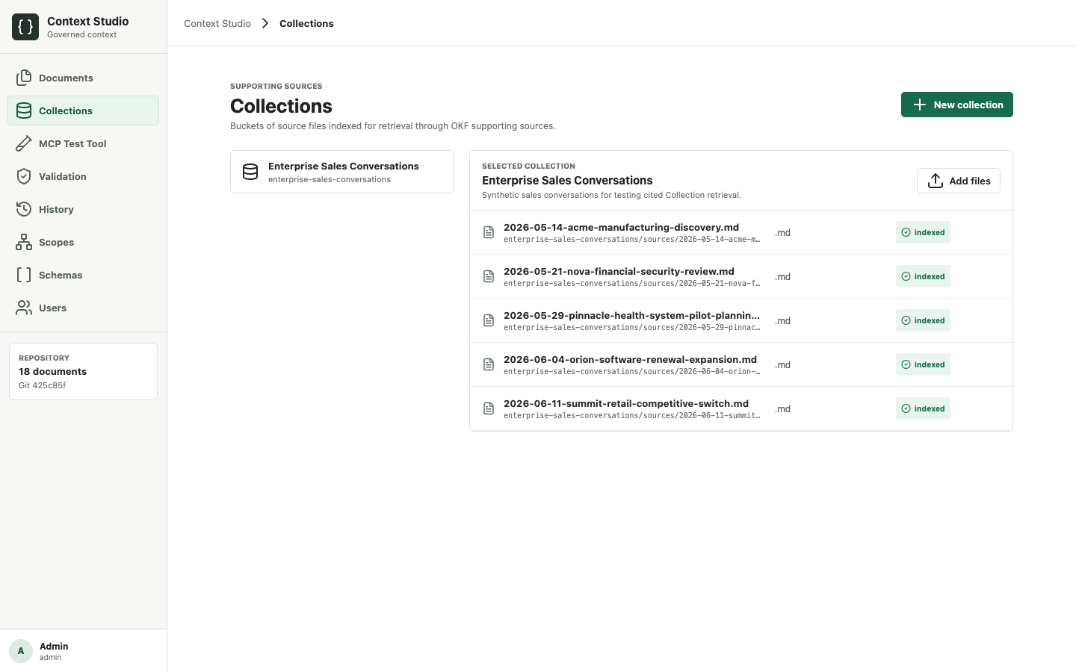The height and width of the screenshot is (672, 1076).
Task: Click indexed badge on orion-software row
Action: (x=923, y=364)
